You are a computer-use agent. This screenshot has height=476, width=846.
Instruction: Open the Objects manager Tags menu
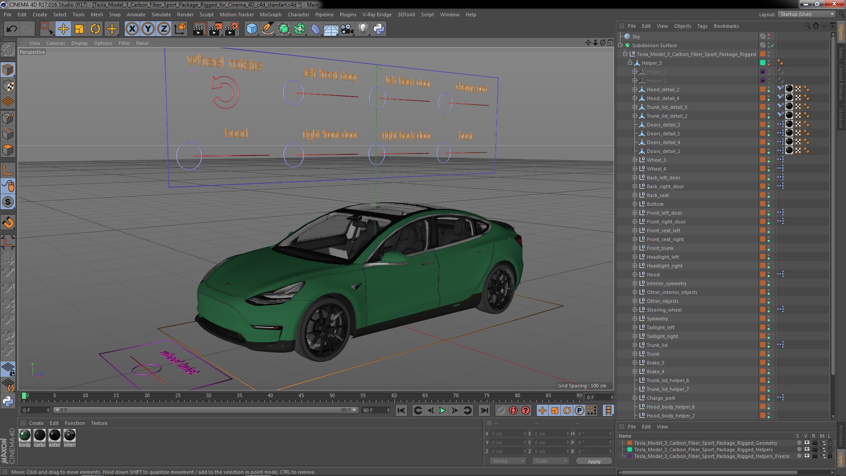click(x=702, y=26)
